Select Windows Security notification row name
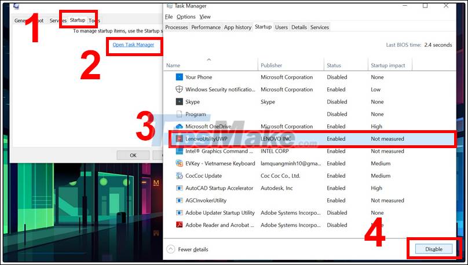 click(x=220, y=90)
